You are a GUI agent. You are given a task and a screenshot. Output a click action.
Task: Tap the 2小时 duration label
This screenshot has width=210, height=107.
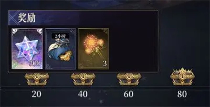61,36
